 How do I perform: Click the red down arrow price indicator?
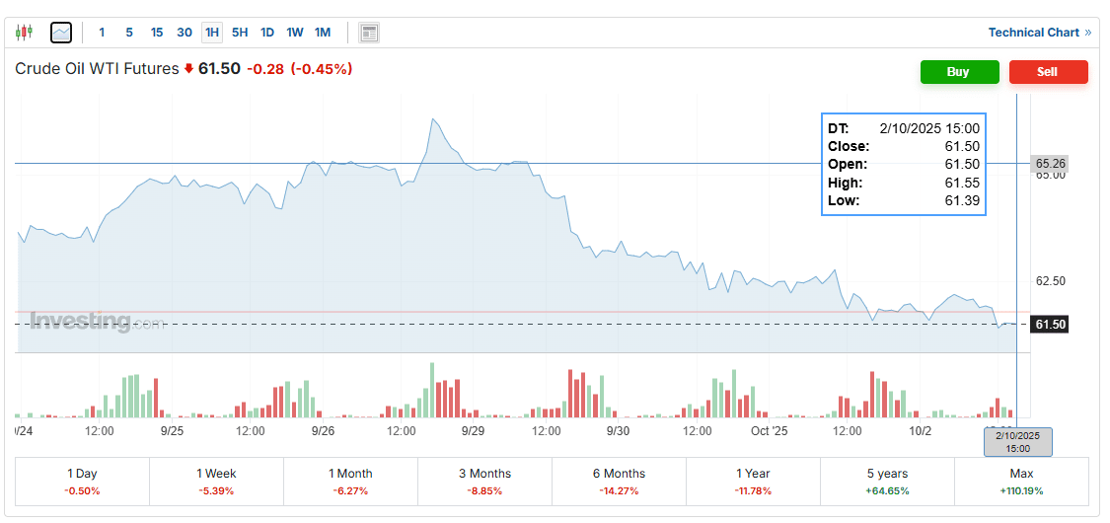tap(188, 69)
